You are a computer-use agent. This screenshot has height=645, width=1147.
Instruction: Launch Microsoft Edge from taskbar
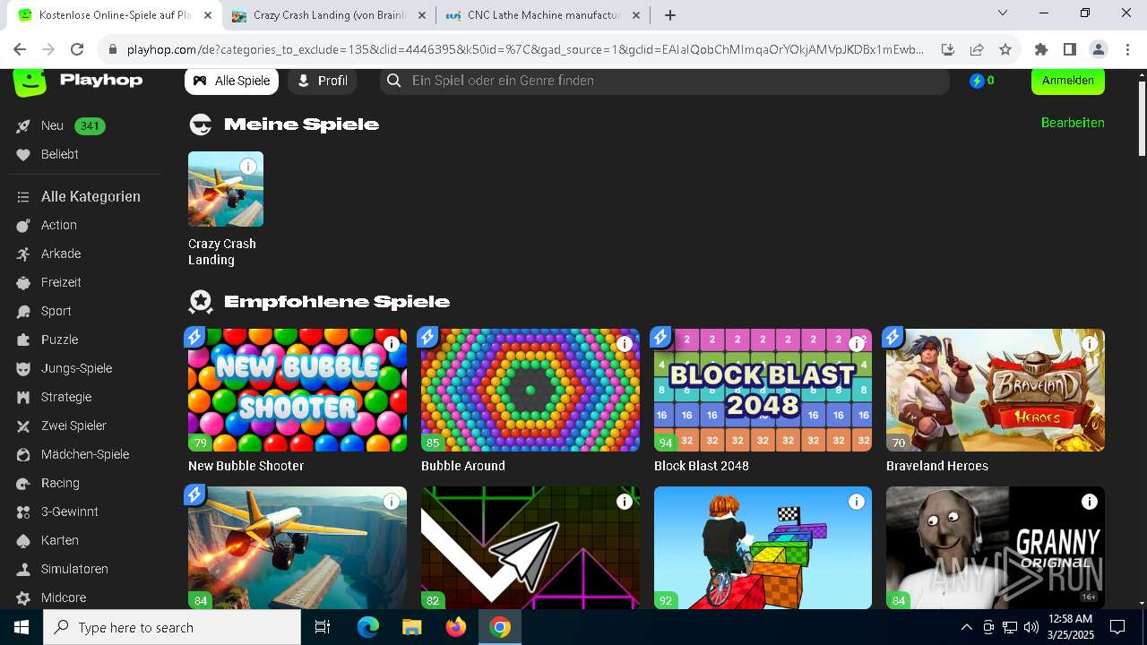(368, 627)
